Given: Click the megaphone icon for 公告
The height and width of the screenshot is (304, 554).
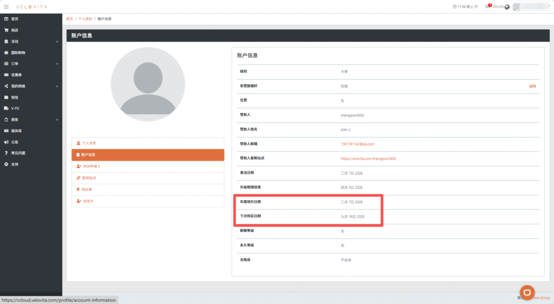Looking at the screenshot, I should (x=6, y=142).
